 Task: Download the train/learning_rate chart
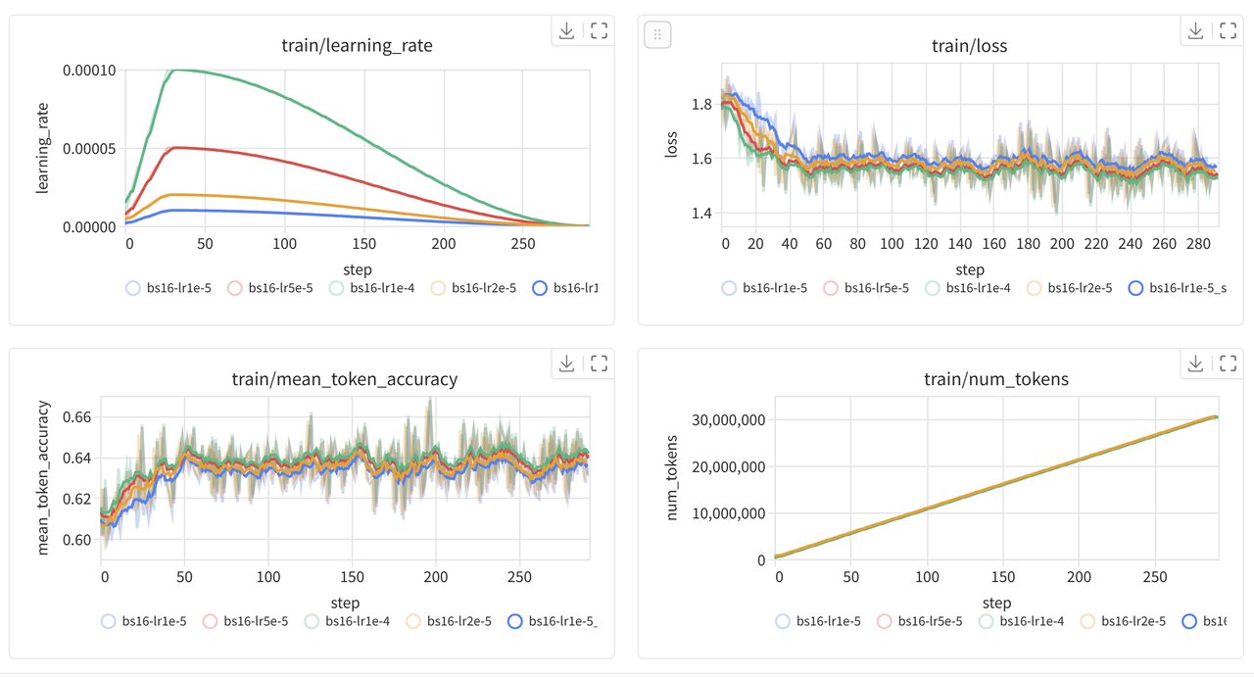[x=566, y=30]
